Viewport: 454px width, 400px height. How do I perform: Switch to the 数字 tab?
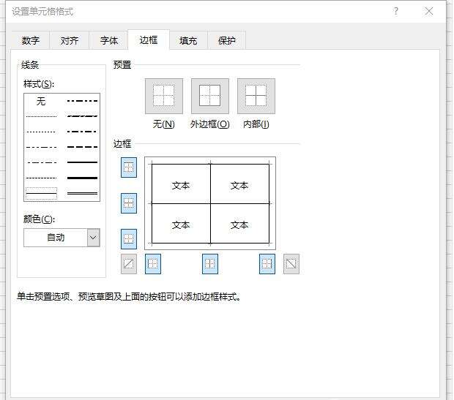pyautogui.click(x=31, y=40)
